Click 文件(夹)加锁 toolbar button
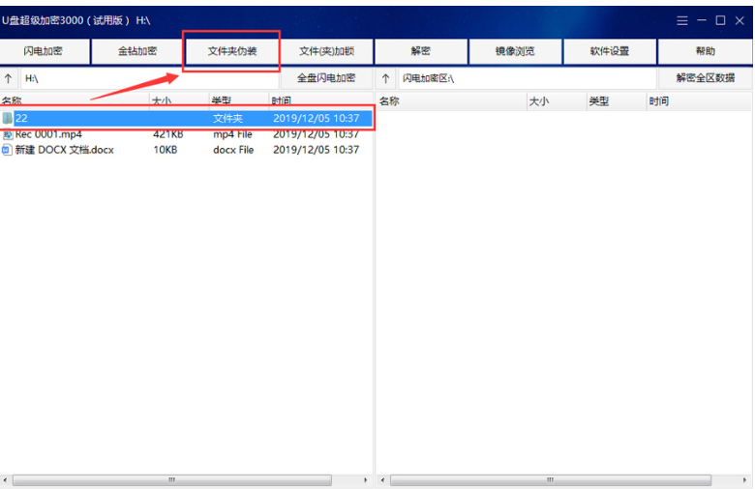 click(326, 51)
